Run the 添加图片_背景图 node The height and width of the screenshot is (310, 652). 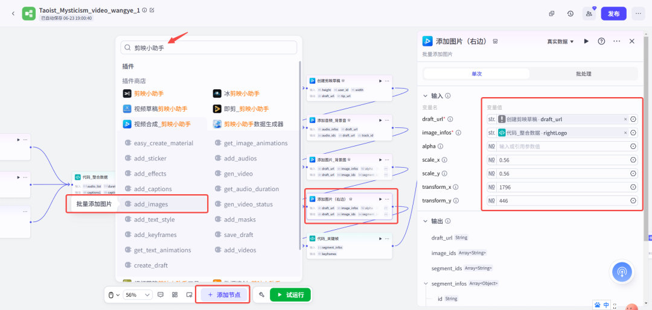pos(380,159)
